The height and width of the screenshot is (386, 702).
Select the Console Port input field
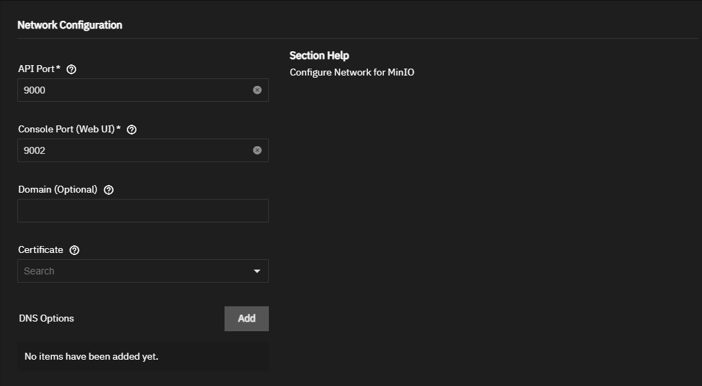[134, 150]
